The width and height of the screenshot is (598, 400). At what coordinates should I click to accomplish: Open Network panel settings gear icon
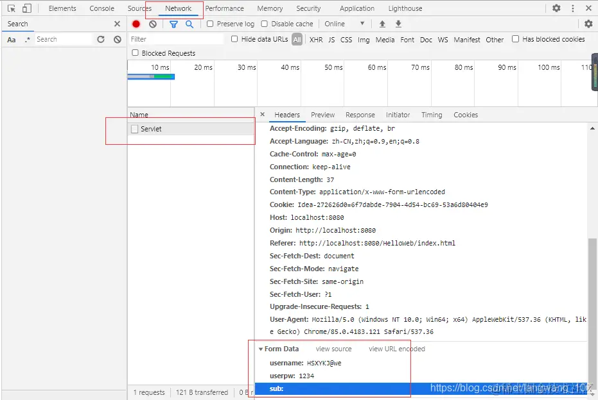[588, 24]
